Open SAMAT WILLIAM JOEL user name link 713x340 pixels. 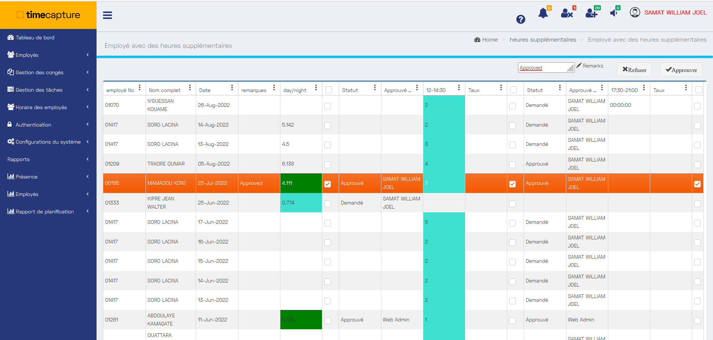pyautogui.click(x=675, y=13)
